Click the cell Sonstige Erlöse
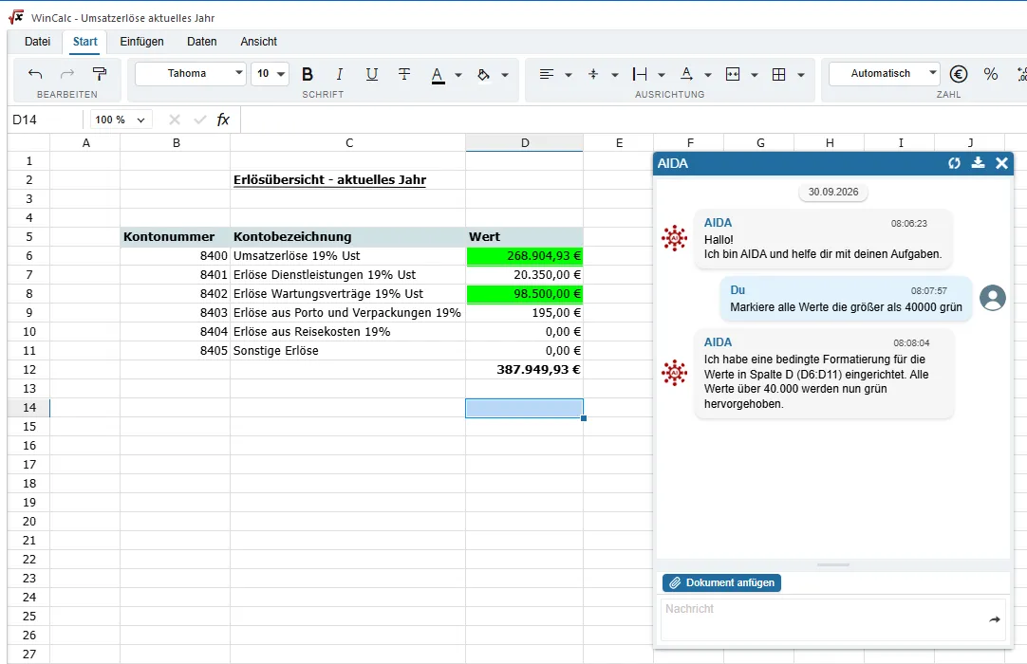Viewport: 1027px width, 664px height. pyautogui.click(x=347, y=351)
